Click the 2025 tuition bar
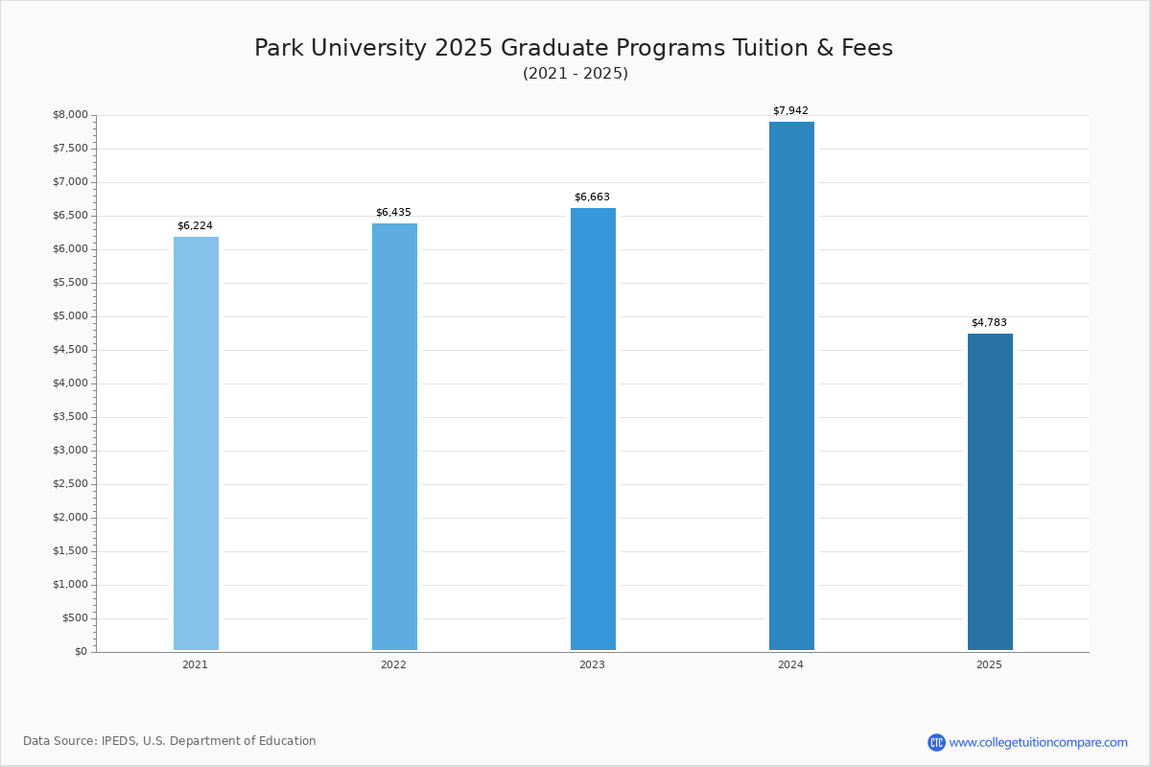The width and height of the screenshot is (1151, 767). [990, 492]
